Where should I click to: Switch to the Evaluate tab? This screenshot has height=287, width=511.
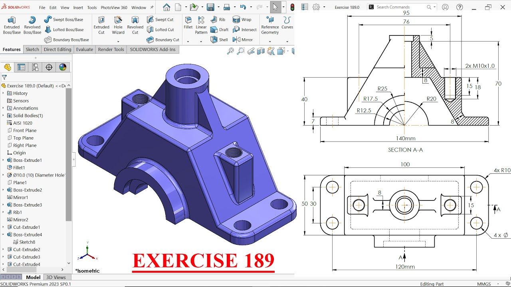point(85,49)
